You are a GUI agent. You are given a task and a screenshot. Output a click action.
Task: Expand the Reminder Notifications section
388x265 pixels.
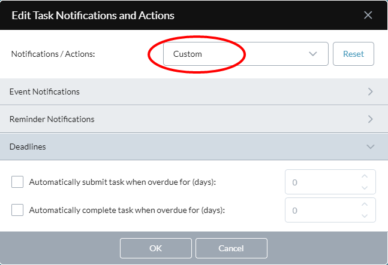(x=194, y=119)
